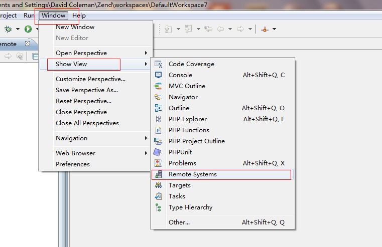Image resolution: width=382 pixels, height=247 pixels.
Task: Click the Debug bug icon in toolbar
Action: (x=9, y=29)
